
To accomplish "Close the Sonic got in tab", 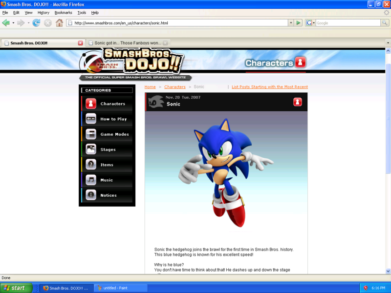I will pyautogui.click(x=165, y=43).
